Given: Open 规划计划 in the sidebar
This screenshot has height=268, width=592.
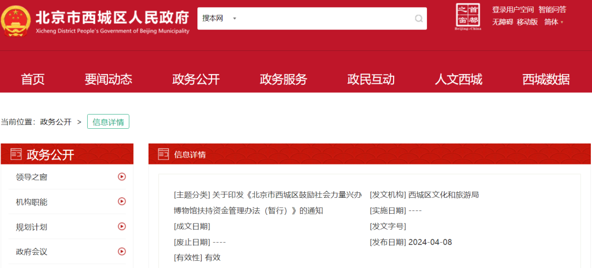Looking at the screenshot, I should pos(32,226).
